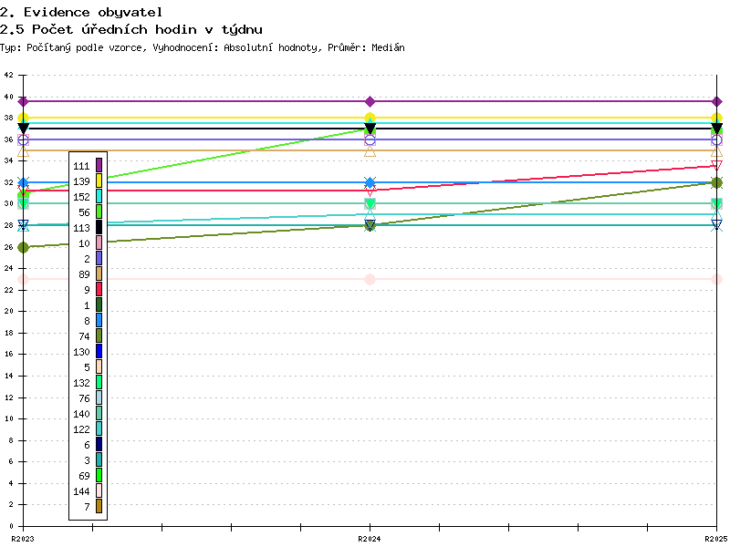Select the black swatch for series 113
Viewport: 730px width, 547px height.
coord(99,227)
